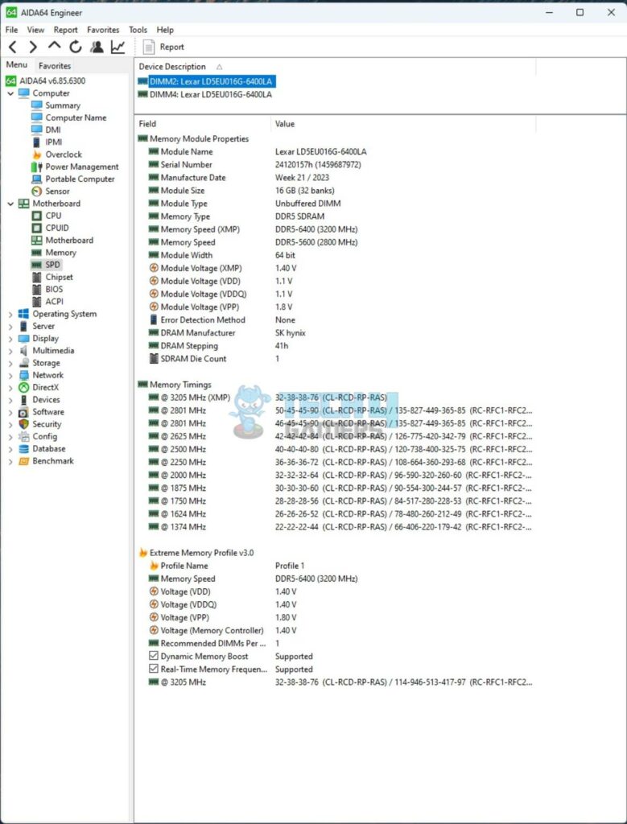Open the View menu
The image size is (627, 824).
[35, 30]
